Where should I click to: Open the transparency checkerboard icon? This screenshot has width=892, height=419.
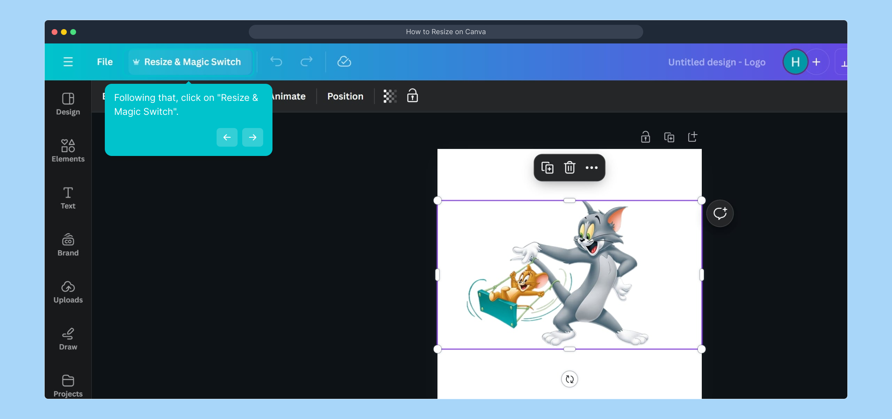click(390, 96)
